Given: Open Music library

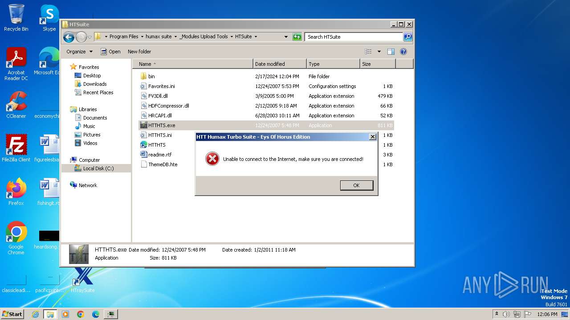Looking at the screenshot, I should (89, 126).
